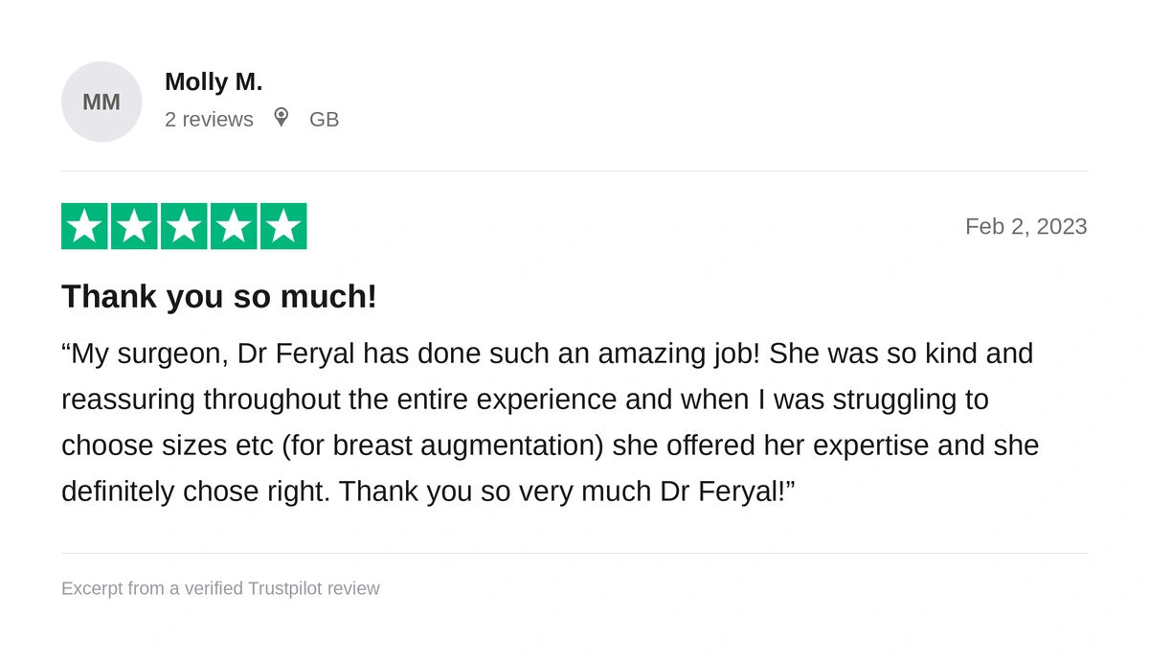Screen dimensions: 1149x662
Task: Select the fifth green star
Action: (x=283, y=226)
